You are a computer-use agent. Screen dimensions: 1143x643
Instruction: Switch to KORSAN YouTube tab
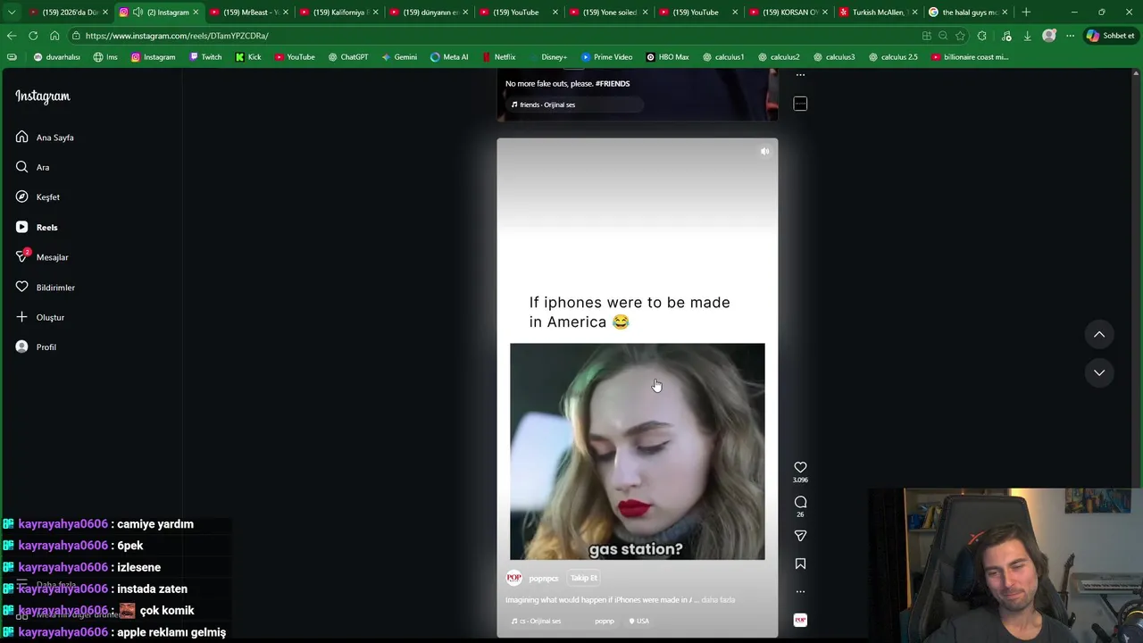coord(787,13)
